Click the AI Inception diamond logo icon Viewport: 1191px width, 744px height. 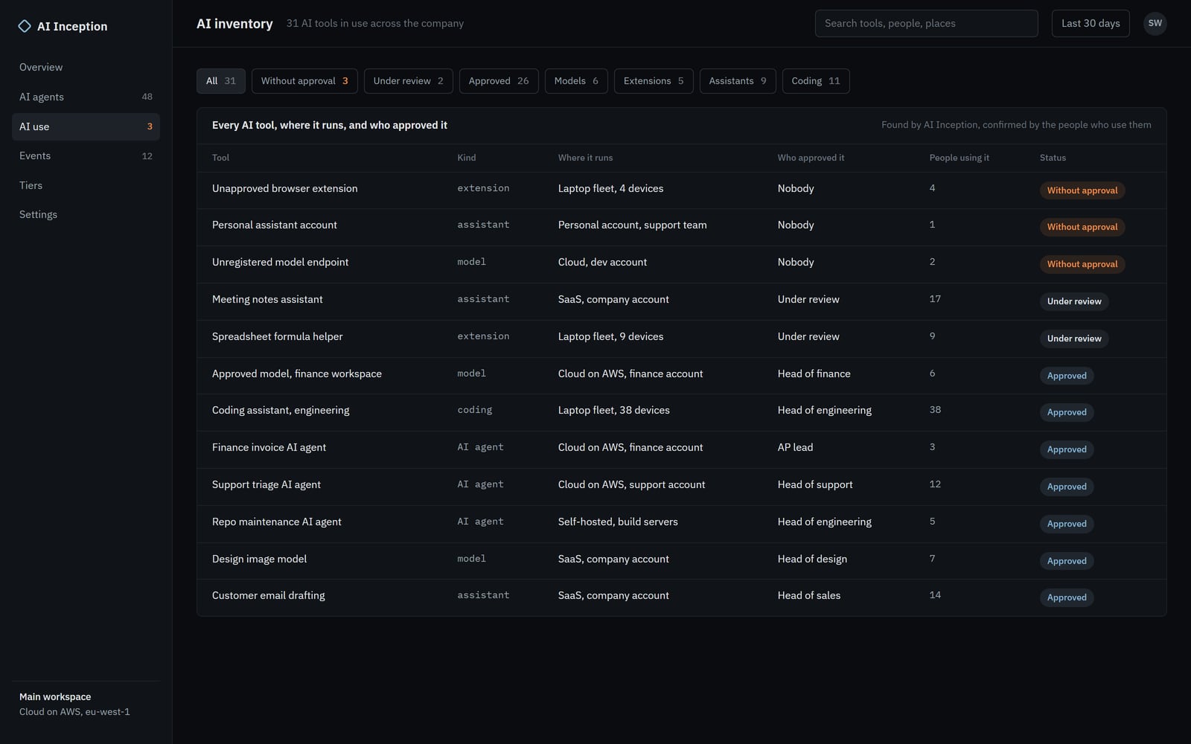point(25,26)
